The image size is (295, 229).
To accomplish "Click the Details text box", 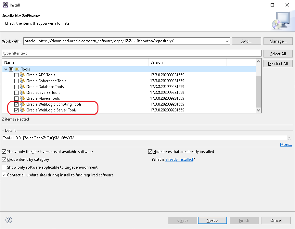I will point(145,138).
